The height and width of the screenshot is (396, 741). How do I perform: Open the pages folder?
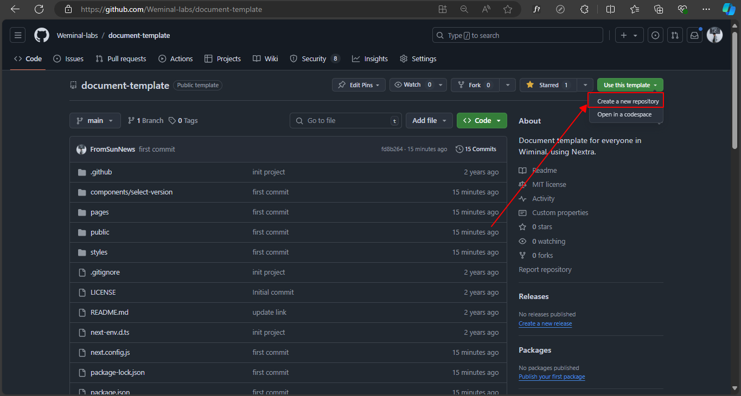tap(99, 212)
